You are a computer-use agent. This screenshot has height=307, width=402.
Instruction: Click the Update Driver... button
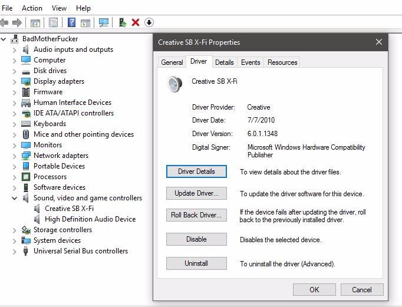click(x=196, y=193)
